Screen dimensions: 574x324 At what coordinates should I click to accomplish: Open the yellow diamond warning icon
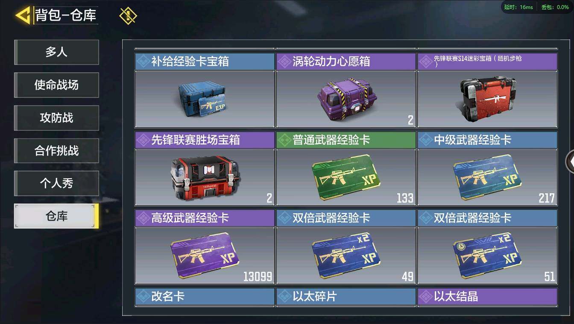(x=128, y=16)
